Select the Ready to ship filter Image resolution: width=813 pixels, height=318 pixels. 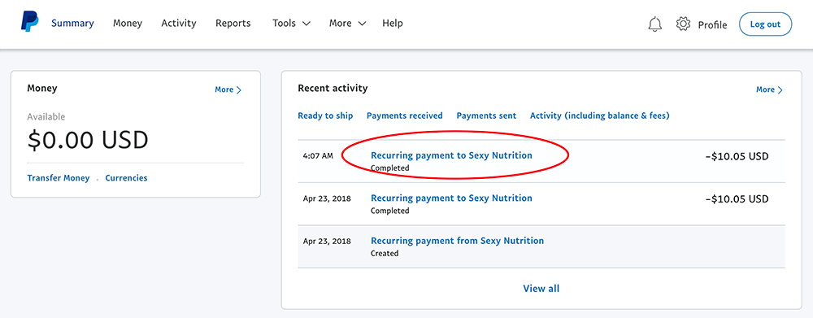325,115
